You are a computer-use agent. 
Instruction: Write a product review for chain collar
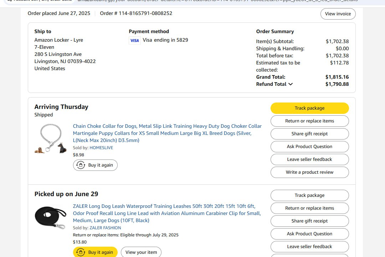coord(310,172)
